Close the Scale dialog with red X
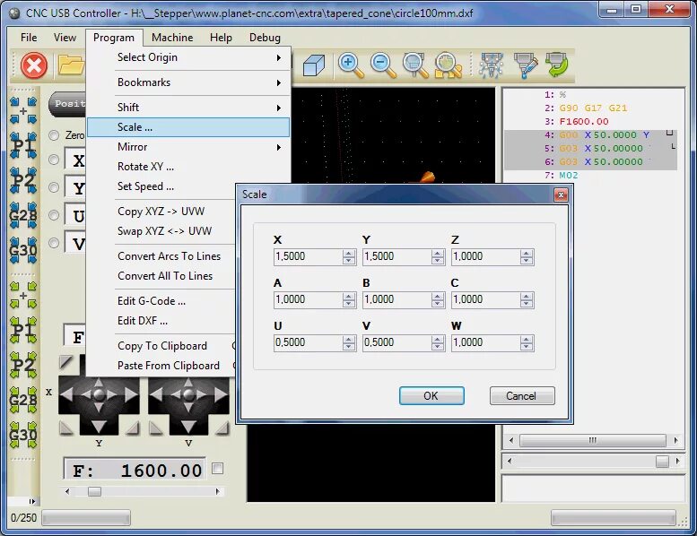 561,195
